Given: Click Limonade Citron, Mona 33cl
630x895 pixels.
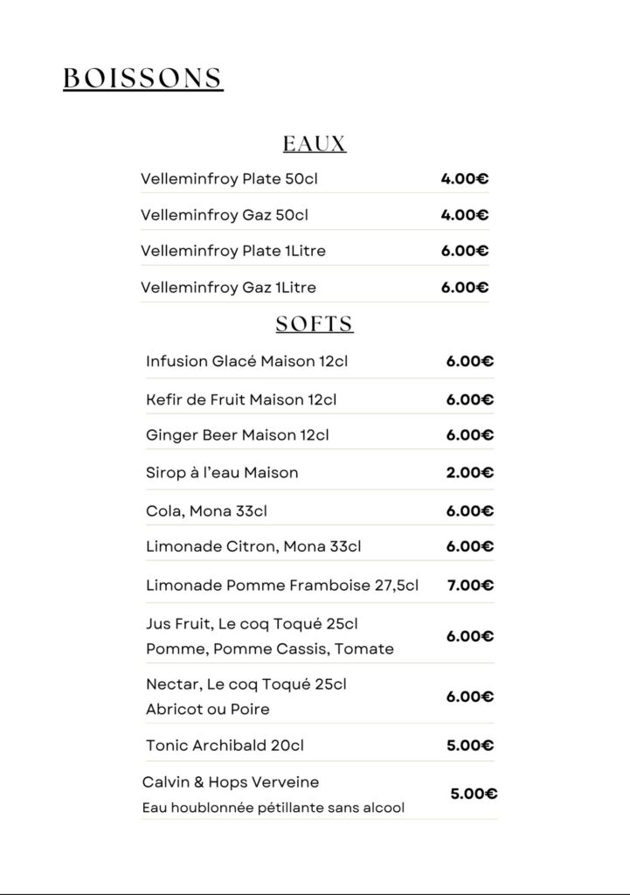Looking at the screenshot, I should (253, 546).
